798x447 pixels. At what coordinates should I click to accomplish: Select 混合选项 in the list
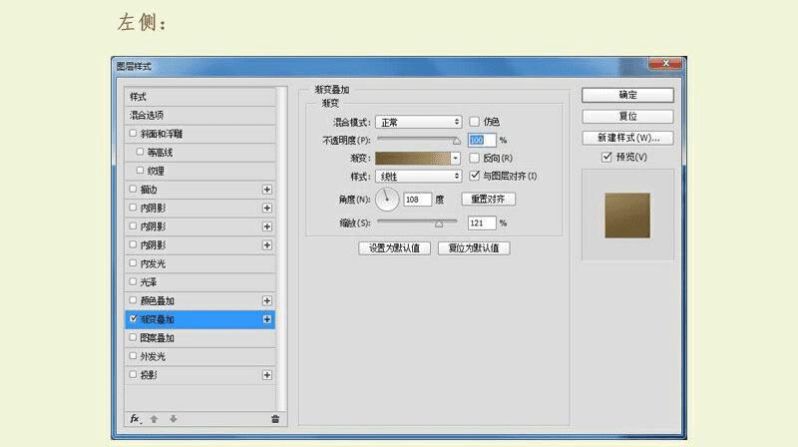pos(200,115)
